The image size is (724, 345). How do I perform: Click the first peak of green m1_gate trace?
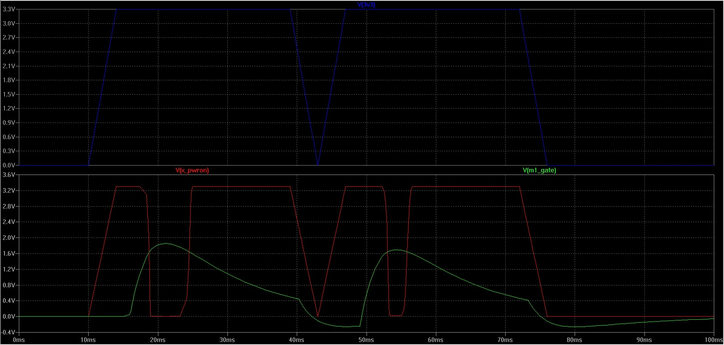[x=166, y=244]
